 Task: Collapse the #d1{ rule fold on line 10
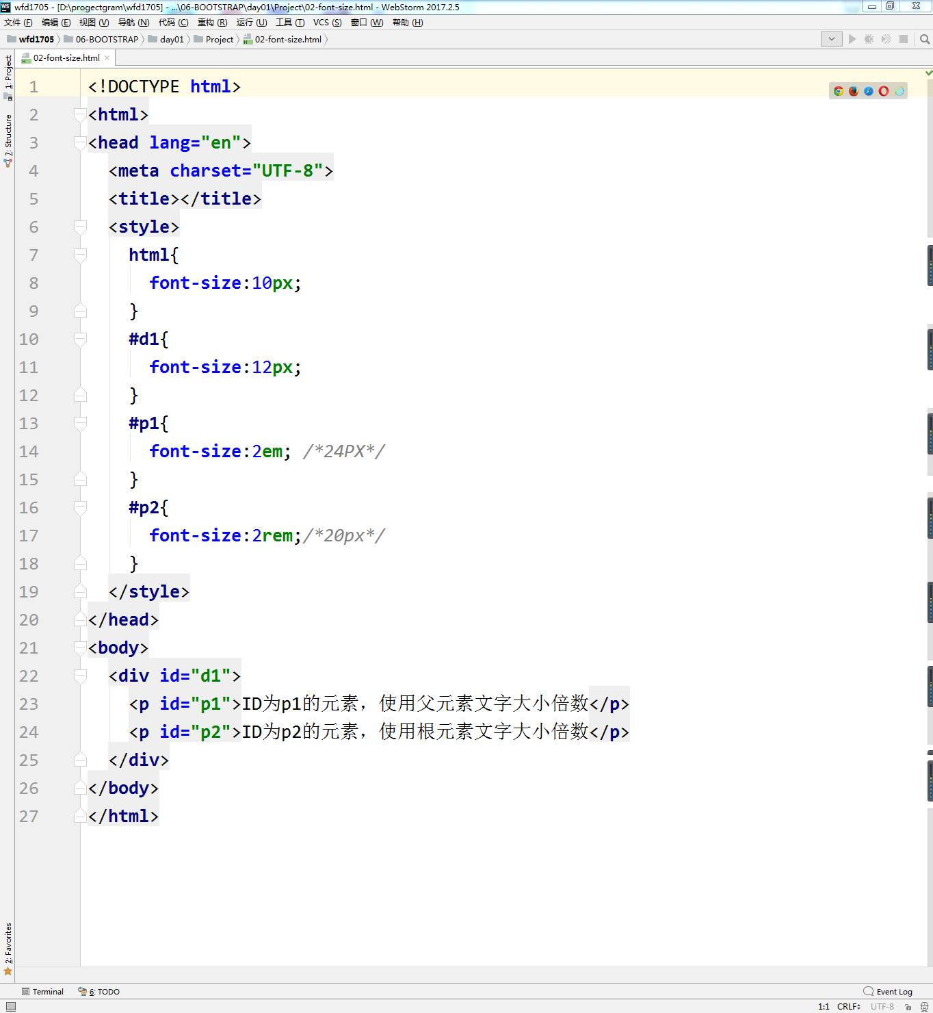tap(80, 339)
